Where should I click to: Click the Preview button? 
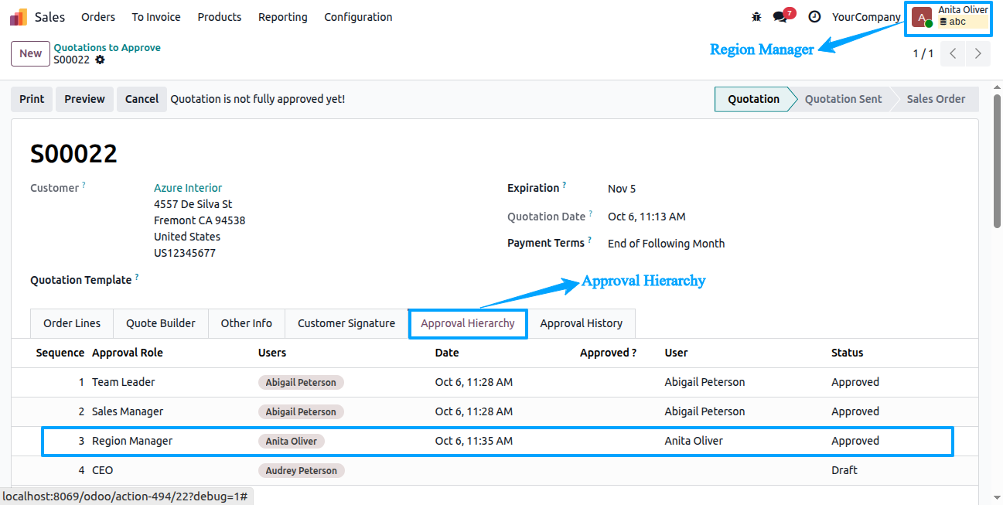[84, 99]
